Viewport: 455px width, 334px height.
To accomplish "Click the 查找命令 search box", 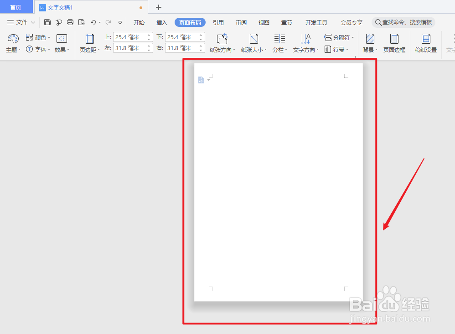I will [x=403, y=22].
